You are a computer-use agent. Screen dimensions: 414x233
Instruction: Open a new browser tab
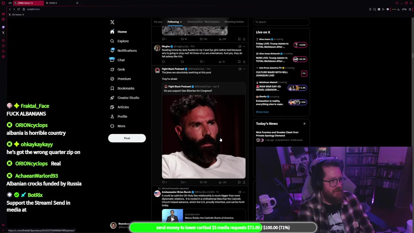(77, 3)
